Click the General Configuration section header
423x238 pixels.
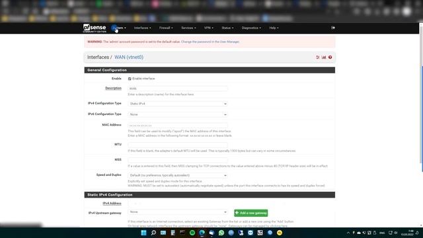(210, 70)
